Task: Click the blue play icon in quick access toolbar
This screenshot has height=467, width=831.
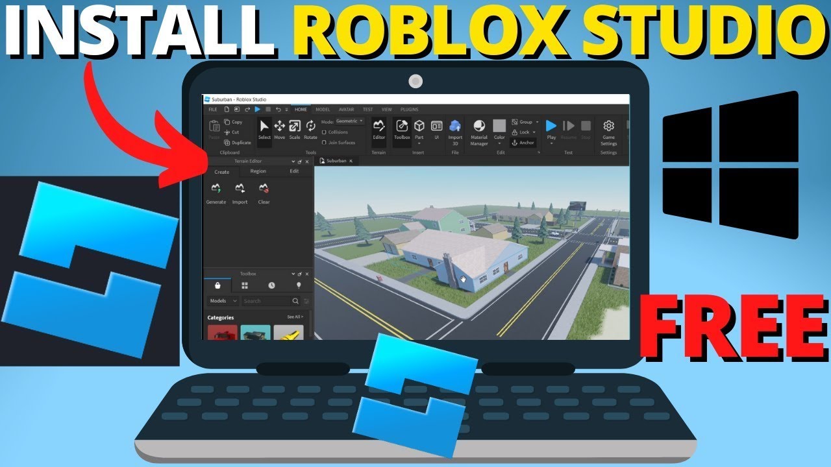Action: coord(257,110)
